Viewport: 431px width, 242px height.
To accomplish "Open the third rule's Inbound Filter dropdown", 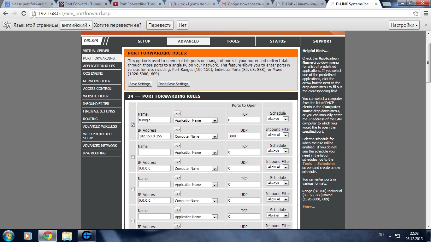I will point(278,199).
